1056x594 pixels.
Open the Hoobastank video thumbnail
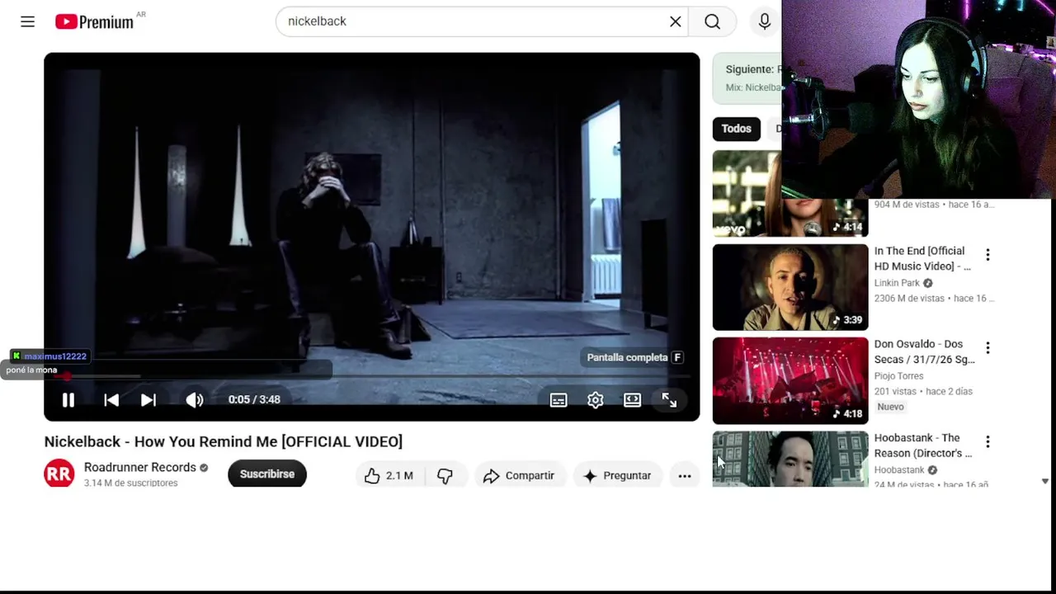[790, 459]
